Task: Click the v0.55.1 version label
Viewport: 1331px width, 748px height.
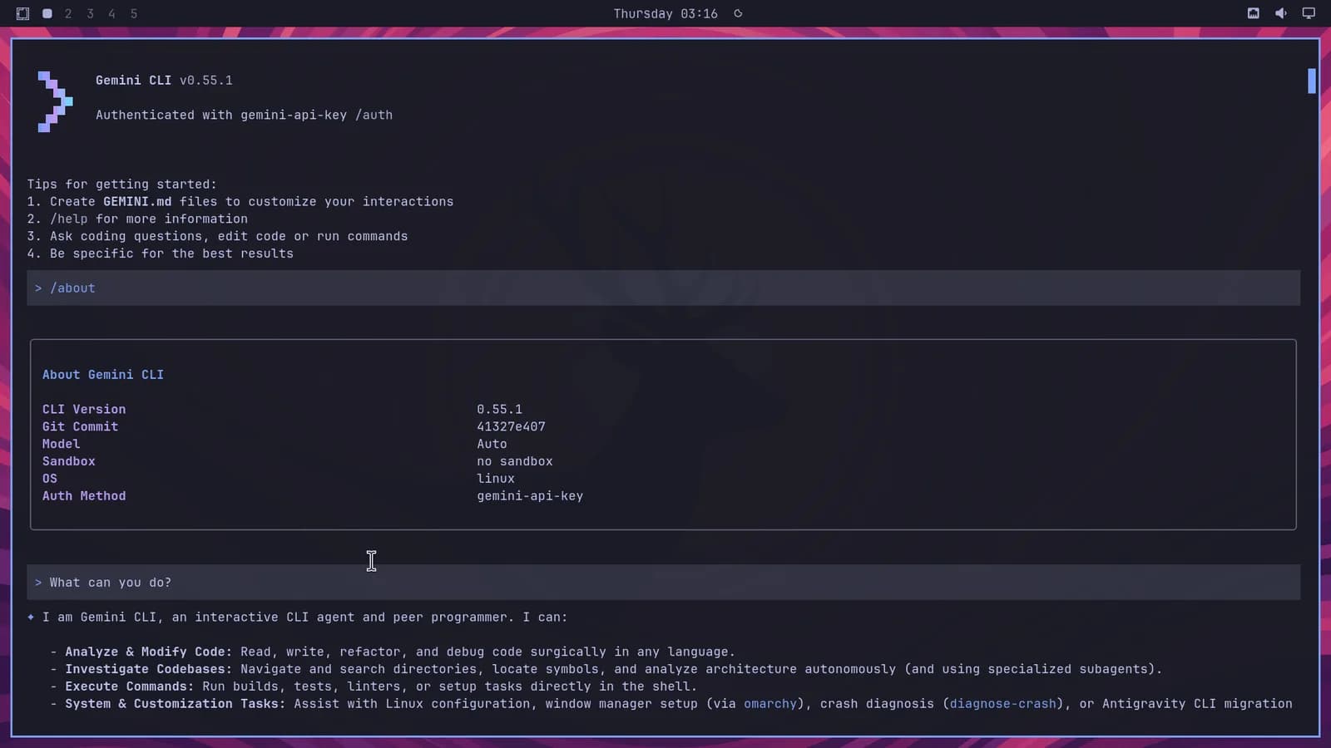Action: coord(206,81)
